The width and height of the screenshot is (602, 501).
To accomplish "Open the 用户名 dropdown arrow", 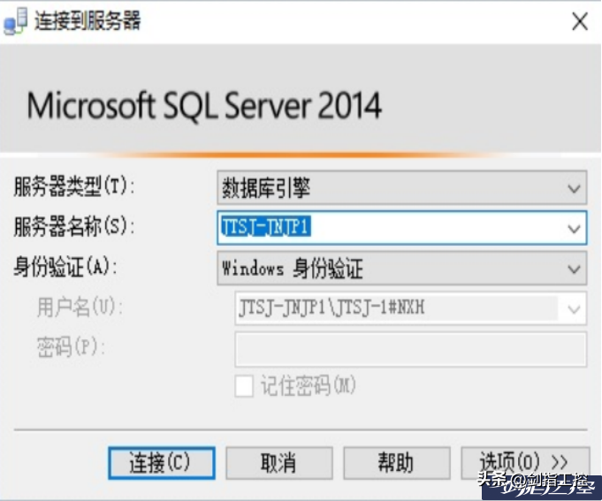I will 575,308.
